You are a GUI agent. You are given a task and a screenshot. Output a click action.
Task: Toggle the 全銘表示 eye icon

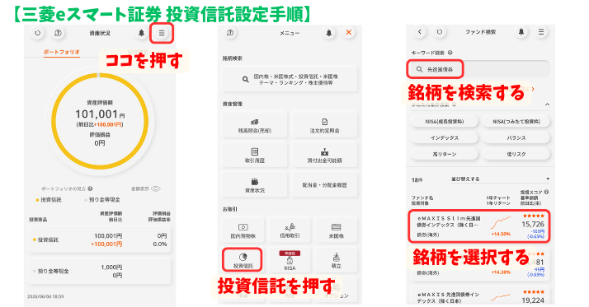click(x=156, y=188)
